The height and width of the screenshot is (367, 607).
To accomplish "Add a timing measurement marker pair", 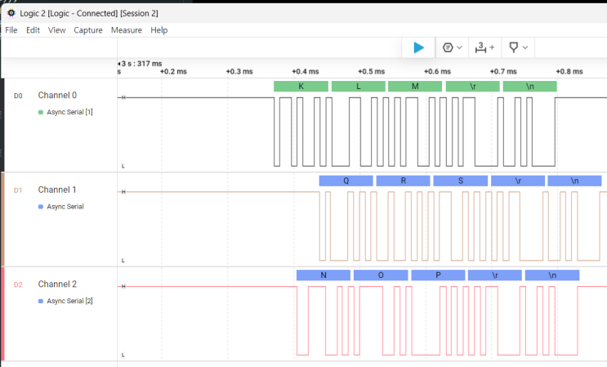I will [480, 47].
